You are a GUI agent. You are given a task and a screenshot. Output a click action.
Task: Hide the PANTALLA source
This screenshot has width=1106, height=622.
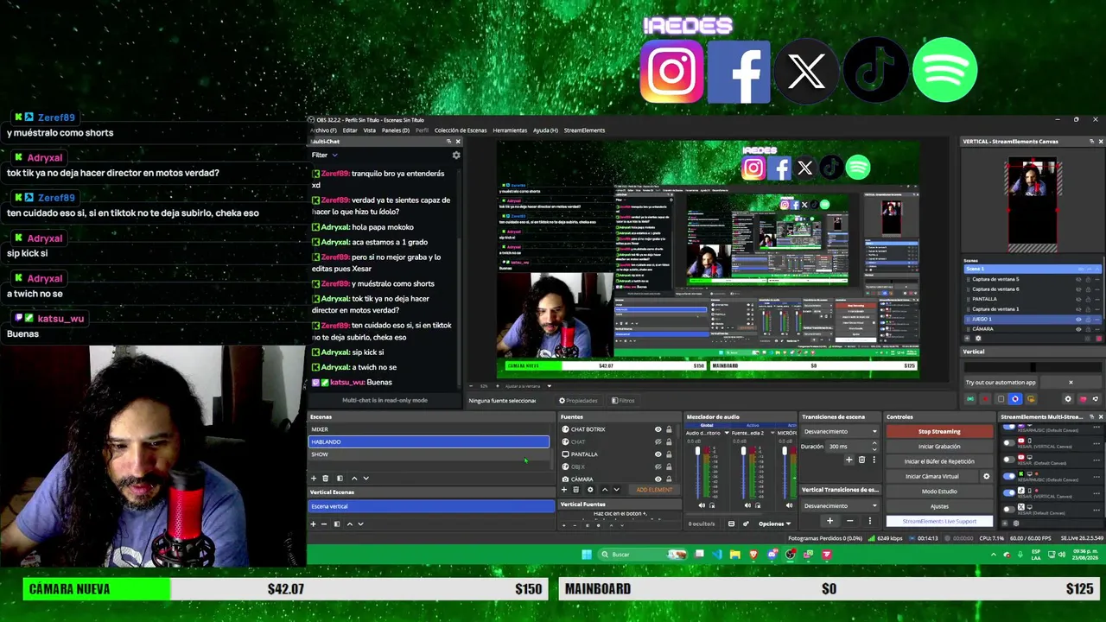(x=658, y=454)
